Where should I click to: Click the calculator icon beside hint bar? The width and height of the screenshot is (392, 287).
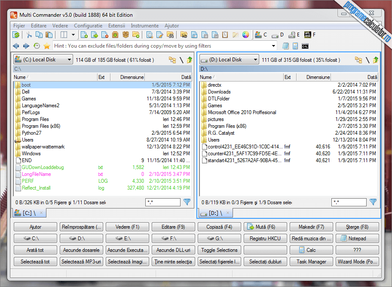click(295, 46)
